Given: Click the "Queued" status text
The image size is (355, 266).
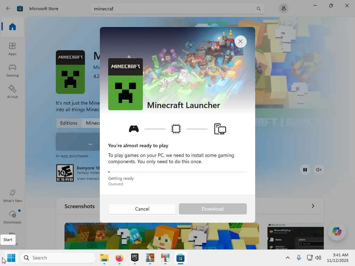Looking at the screenshot, I should pyautogui.click(x=115, y=184).
